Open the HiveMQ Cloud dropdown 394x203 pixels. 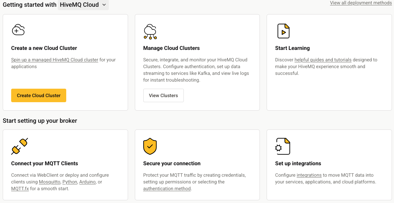[83, 5]
